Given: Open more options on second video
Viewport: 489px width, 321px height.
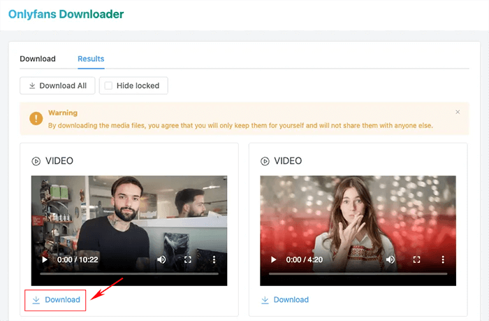Looking at the screenshot, I should (x=441, y=259).
